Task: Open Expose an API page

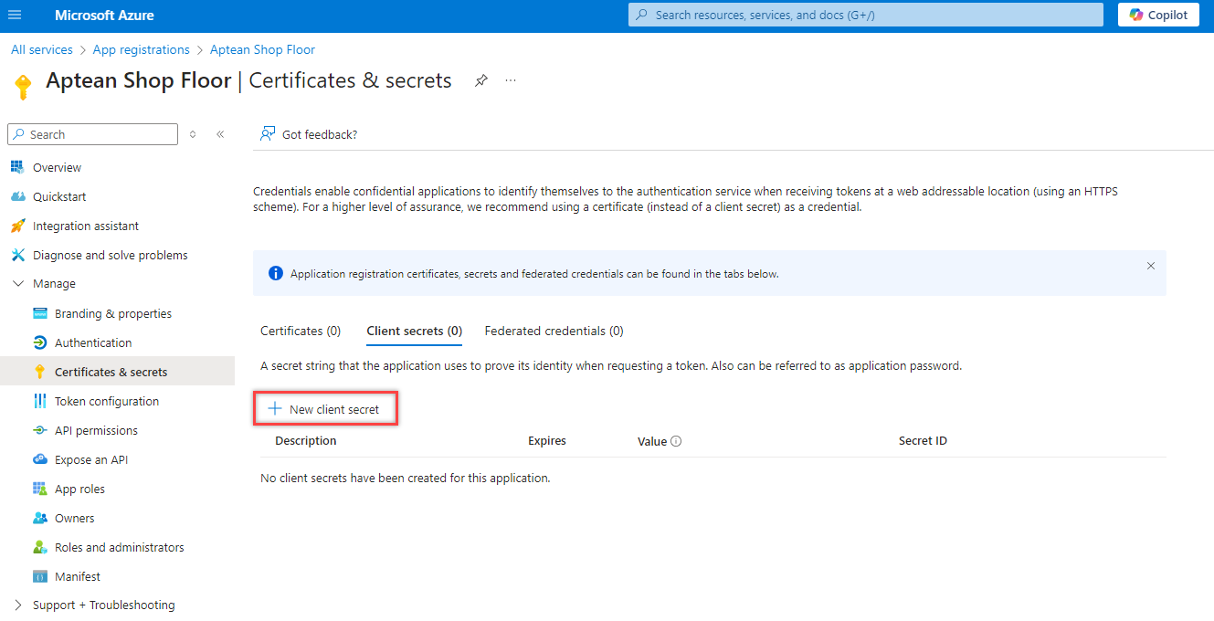Action: tap(91, 459)
